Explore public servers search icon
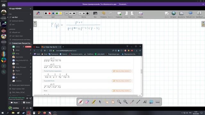The image size is (205, 115). pos(4,72)
